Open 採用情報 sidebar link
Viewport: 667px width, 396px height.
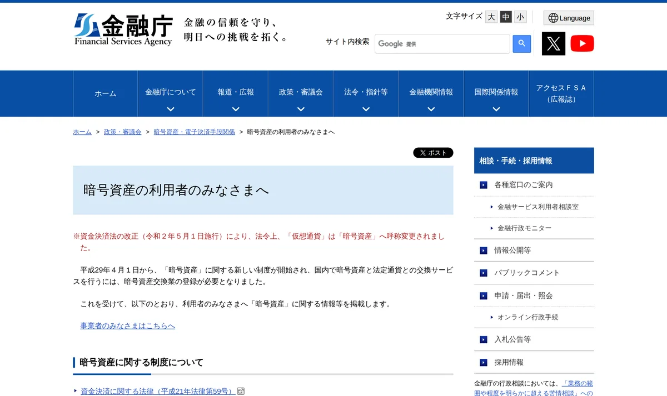tap(509, 362)
